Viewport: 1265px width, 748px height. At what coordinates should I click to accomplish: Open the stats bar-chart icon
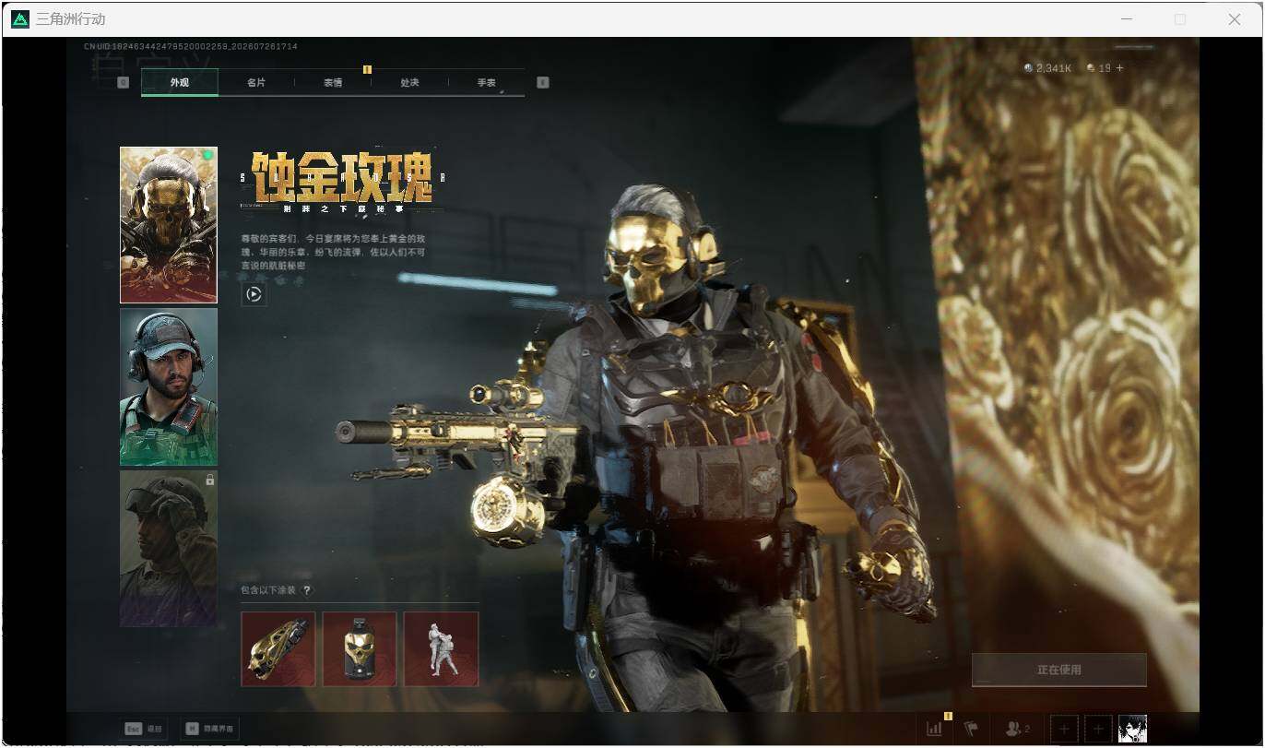pyautogui.click(x=934, y=729)
